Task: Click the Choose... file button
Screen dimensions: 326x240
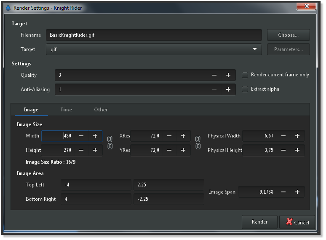Action: 289,35
